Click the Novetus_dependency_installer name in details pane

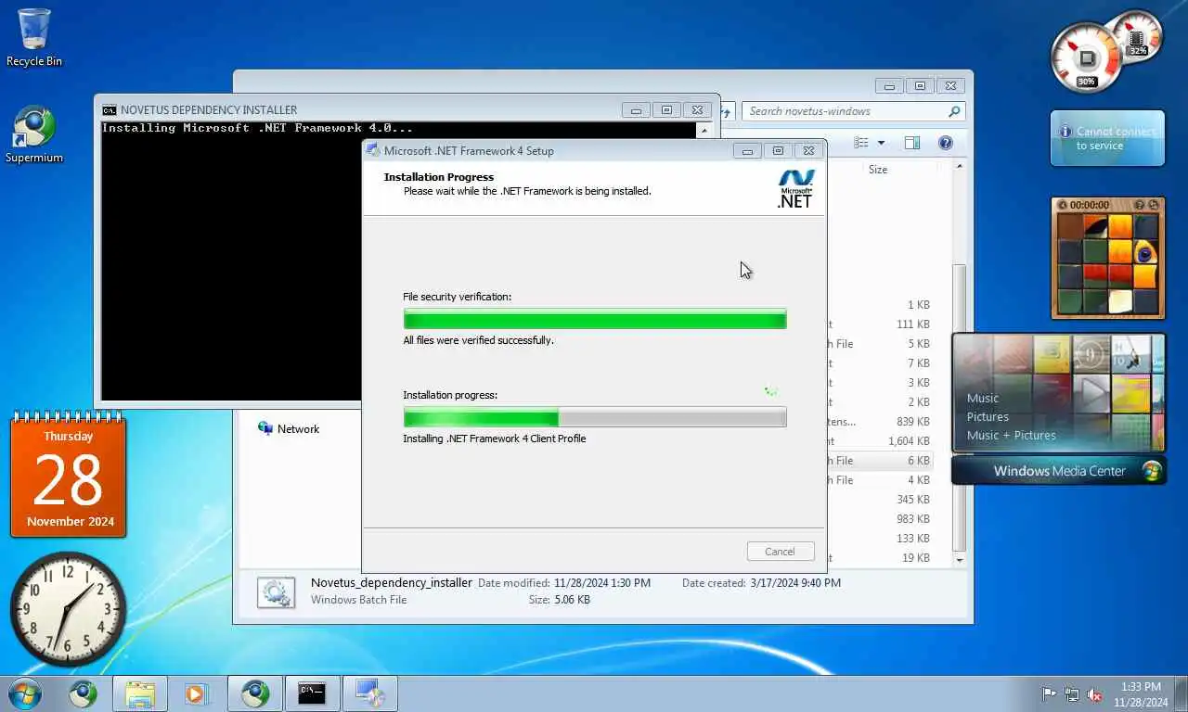[x=391, y=583]
